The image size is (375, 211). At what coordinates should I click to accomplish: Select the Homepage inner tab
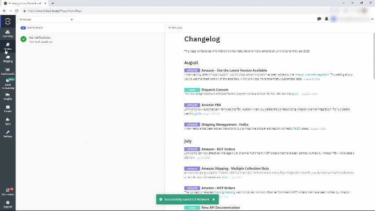click(x=46, y=19)
